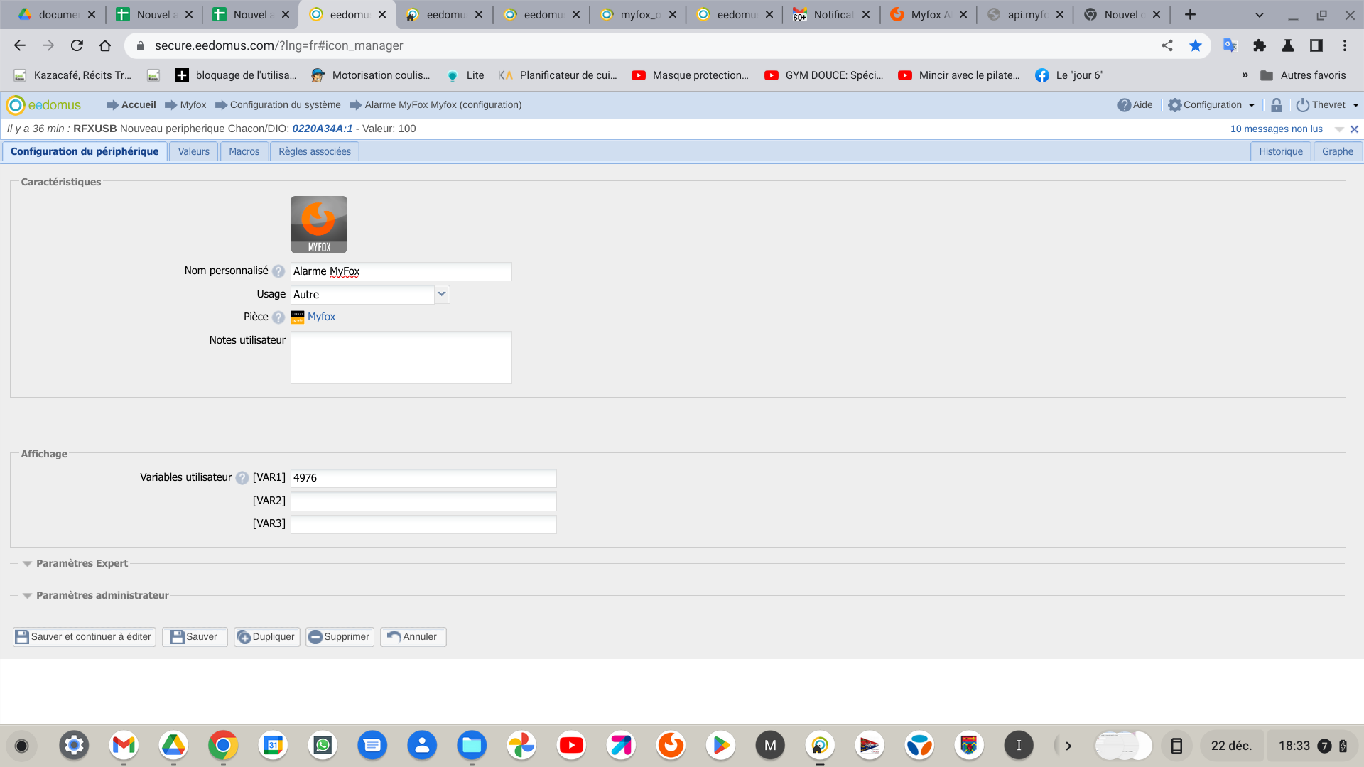Switch to the Règles associées tab
This screenshot has width=1364, height=767.
[x=314, y=151]
